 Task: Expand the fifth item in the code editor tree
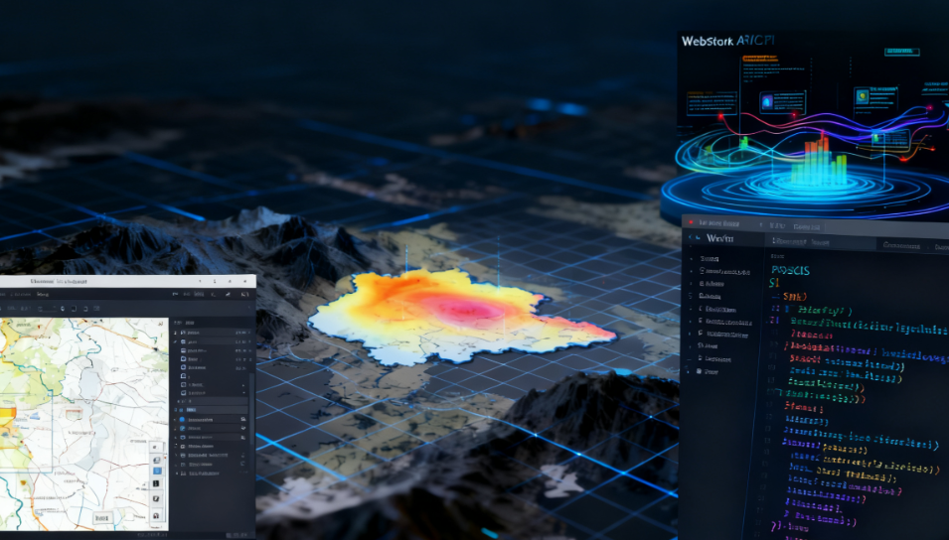(x=693, y=309)
